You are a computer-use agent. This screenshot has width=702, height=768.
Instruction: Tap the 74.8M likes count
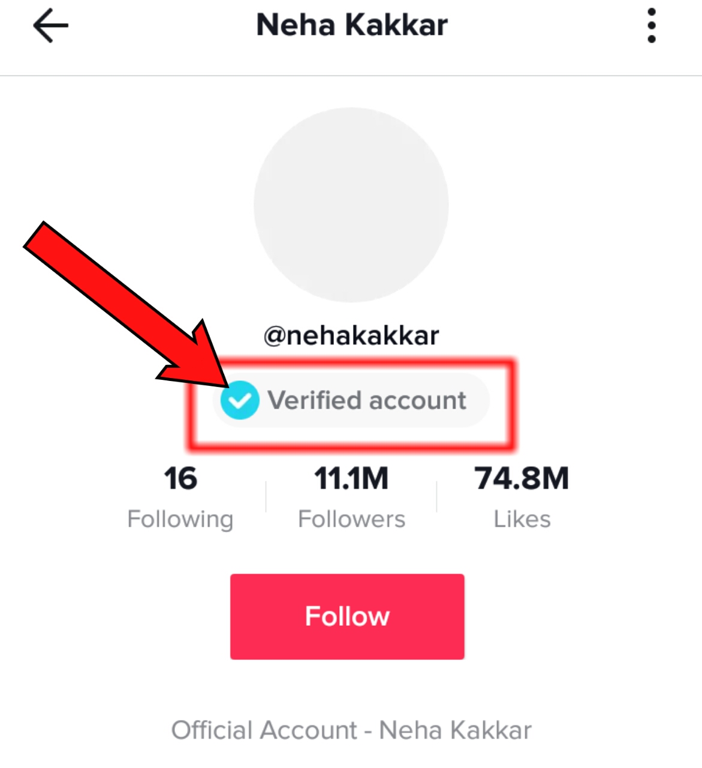coord(522,479)
